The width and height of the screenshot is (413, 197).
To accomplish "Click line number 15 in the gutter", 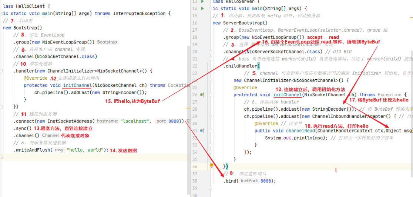I will (x=195, y=16).
